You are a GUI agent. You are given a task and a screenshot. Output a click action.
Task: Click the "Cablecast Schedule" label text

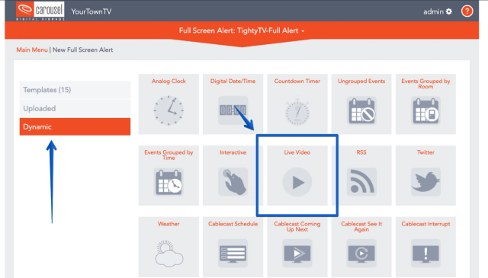233,224
